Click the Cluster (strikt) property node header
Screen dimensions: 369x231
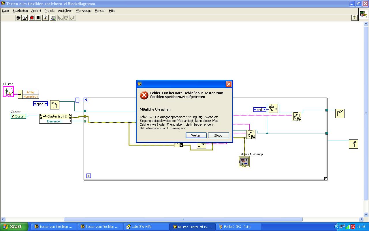[55, 116]
